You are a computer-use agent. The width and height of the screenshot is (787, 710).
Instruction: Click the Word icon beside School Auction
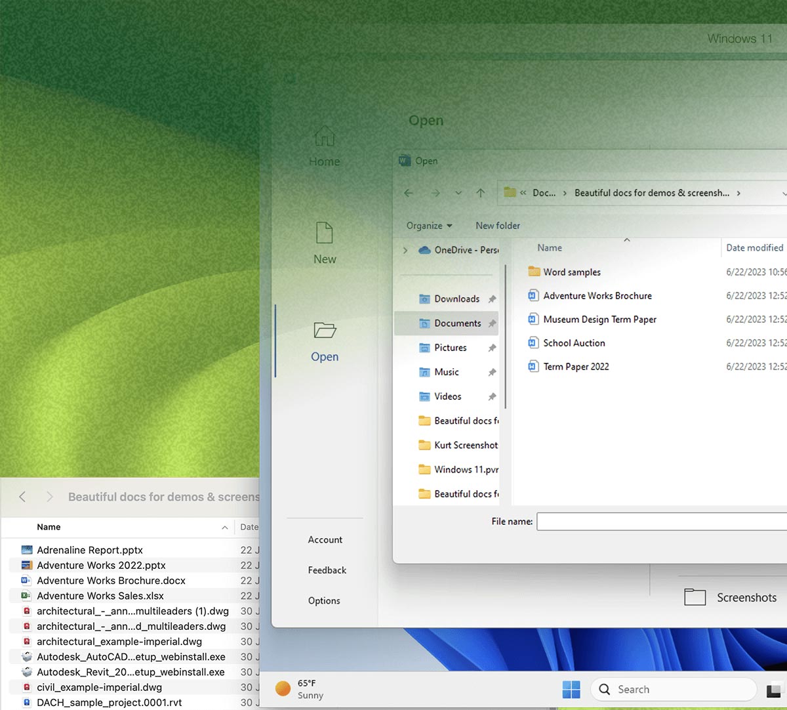coord(533,343)
